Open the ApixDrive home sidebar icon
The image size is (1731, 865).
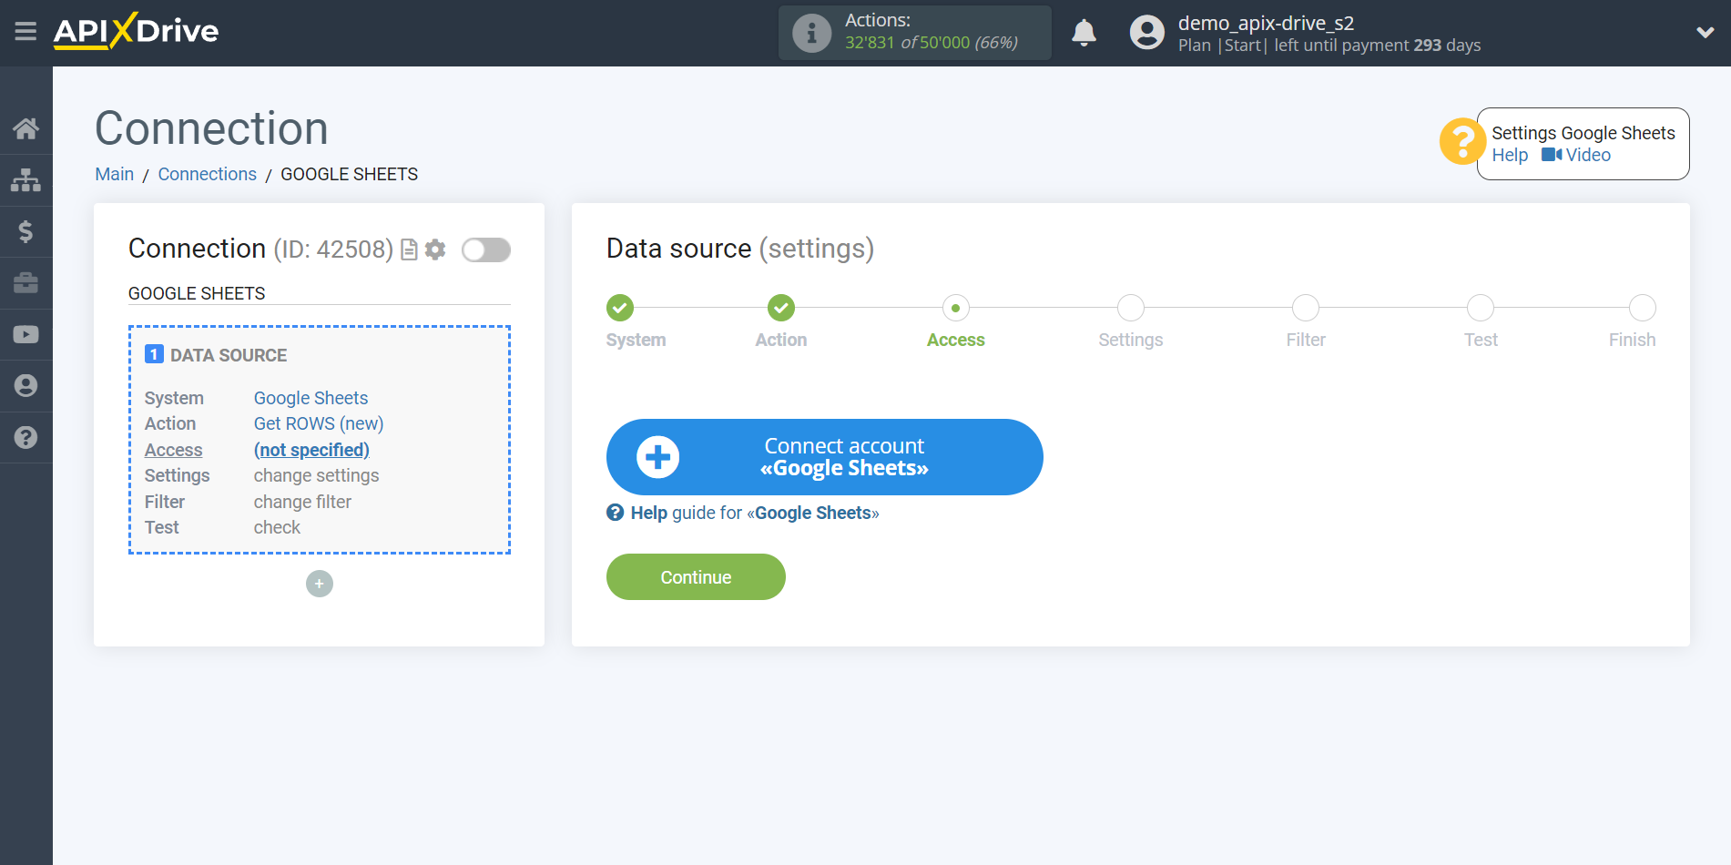[x=25, y=128]
